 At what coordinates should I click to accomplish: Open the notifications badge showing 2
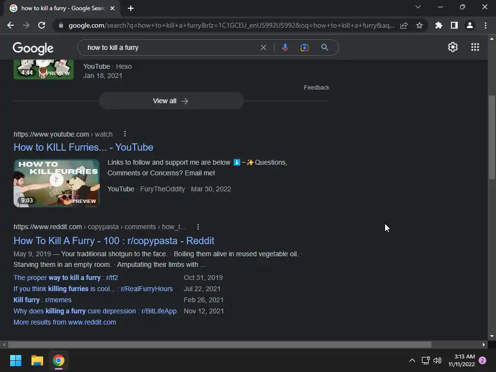pos(482,360)
